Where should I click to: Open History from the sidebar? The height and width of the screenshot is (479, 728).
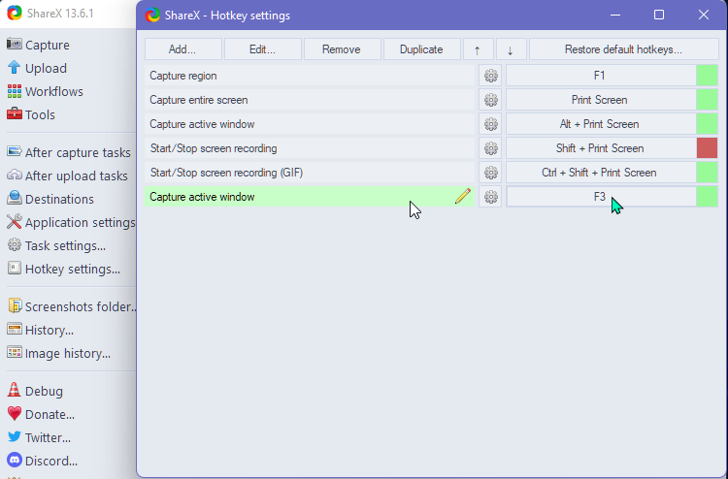[41, 330]
